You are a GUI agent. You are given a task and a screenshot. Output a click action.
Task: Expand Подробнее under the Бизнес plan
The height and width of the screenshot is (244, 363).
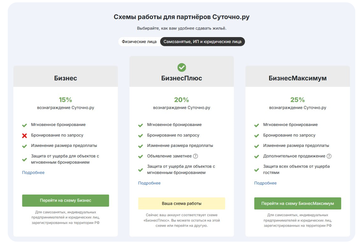pyautogui.click(x=33, y=173)
